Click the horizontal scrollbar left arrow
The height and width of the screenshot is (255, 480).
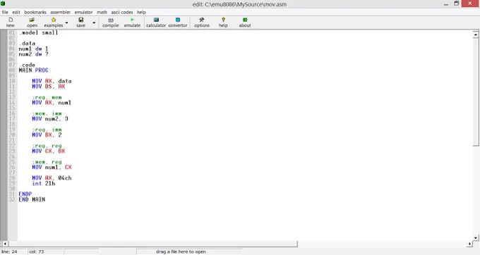pos(4,244)
